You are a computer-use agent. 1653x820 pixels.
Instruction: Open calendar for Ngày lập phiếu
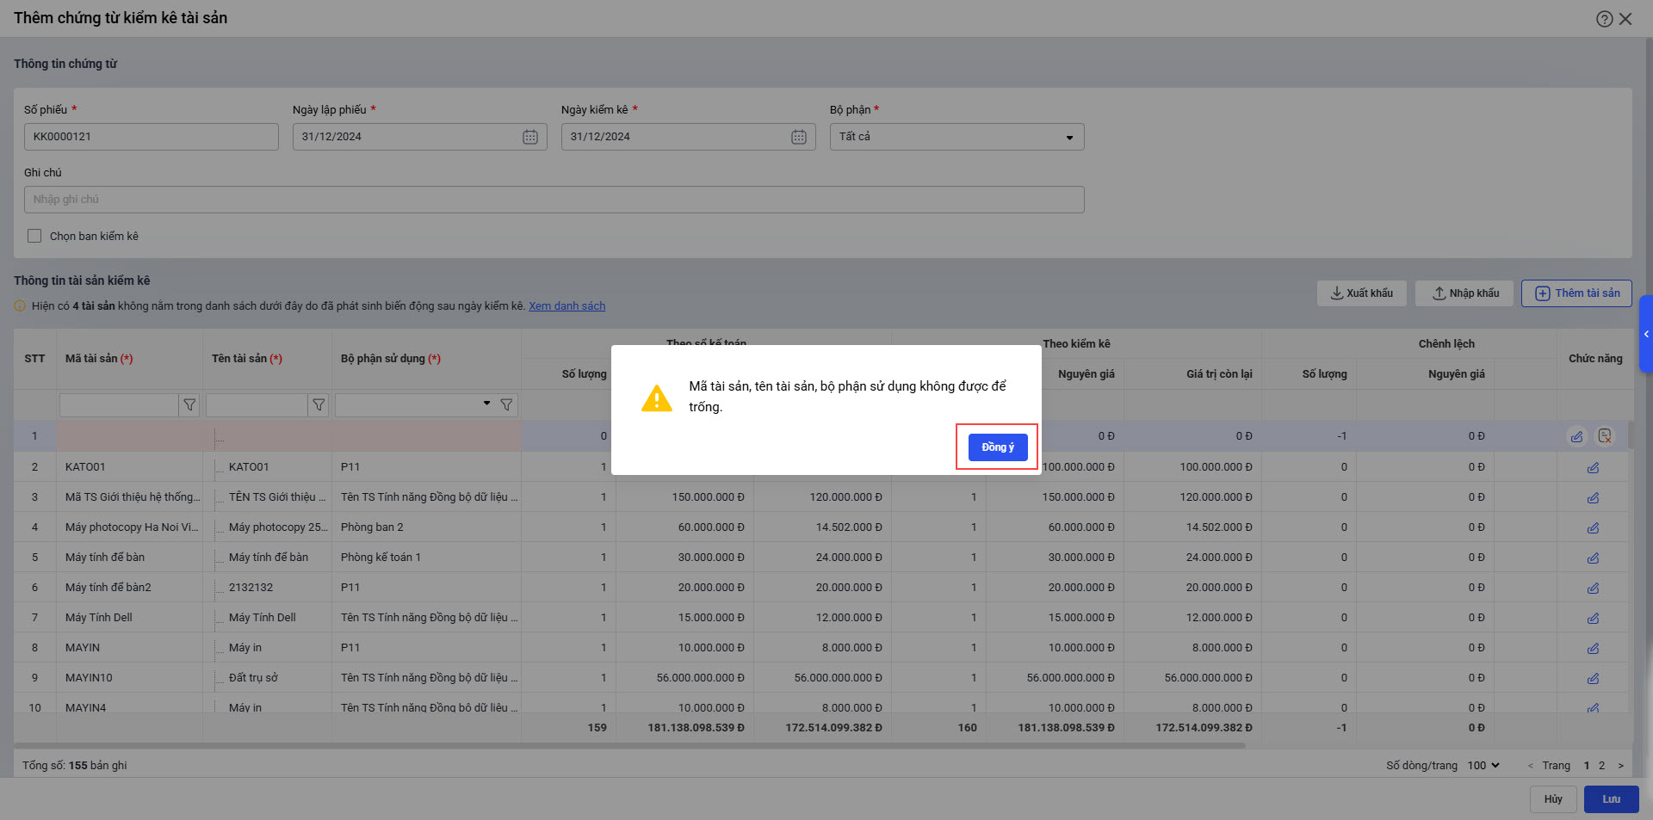(x=530, y=137)
